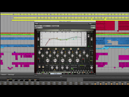Click the WIDTH knob
129x97 pixels.
[62, 68]
